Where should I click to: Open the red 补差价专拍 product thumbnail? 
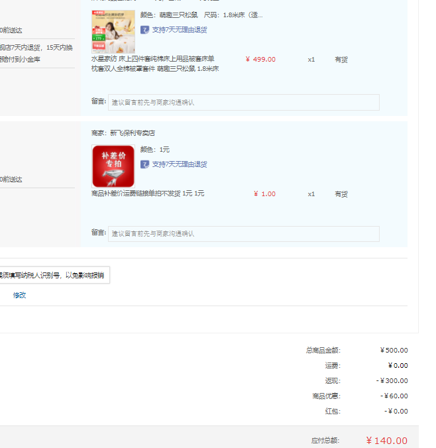pyautogui.click(x=113, y=166)
